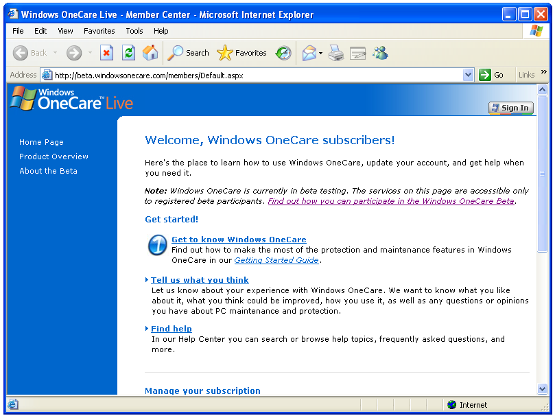Viewport: 555px width, 418px height.
Task: Click the Windows flag logo in menu bar
Action: pyautogui.click(x=536, y=31)
